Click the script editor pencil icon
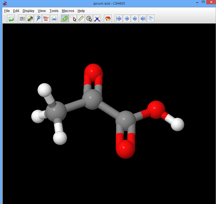The image size is (216, 204). click(46, 19)
